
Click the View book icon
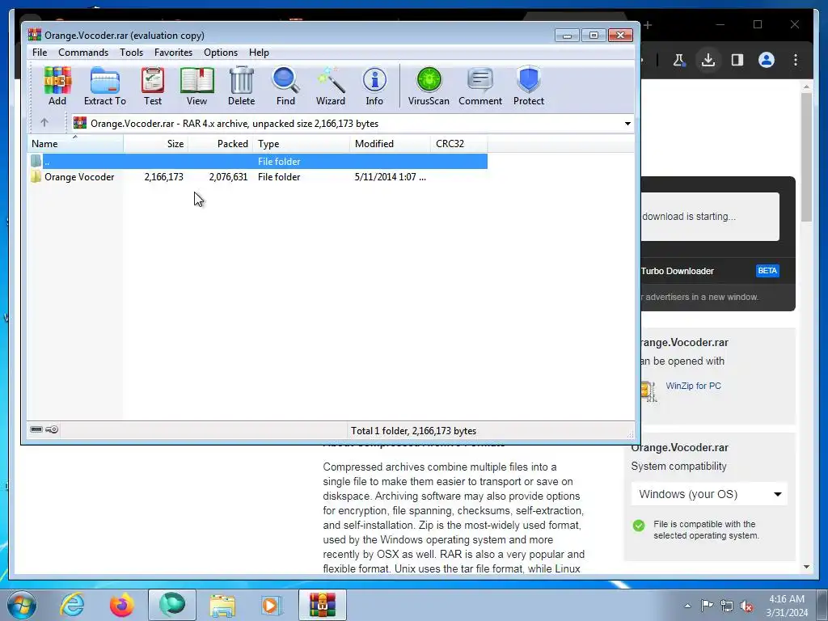pos(196,86)
